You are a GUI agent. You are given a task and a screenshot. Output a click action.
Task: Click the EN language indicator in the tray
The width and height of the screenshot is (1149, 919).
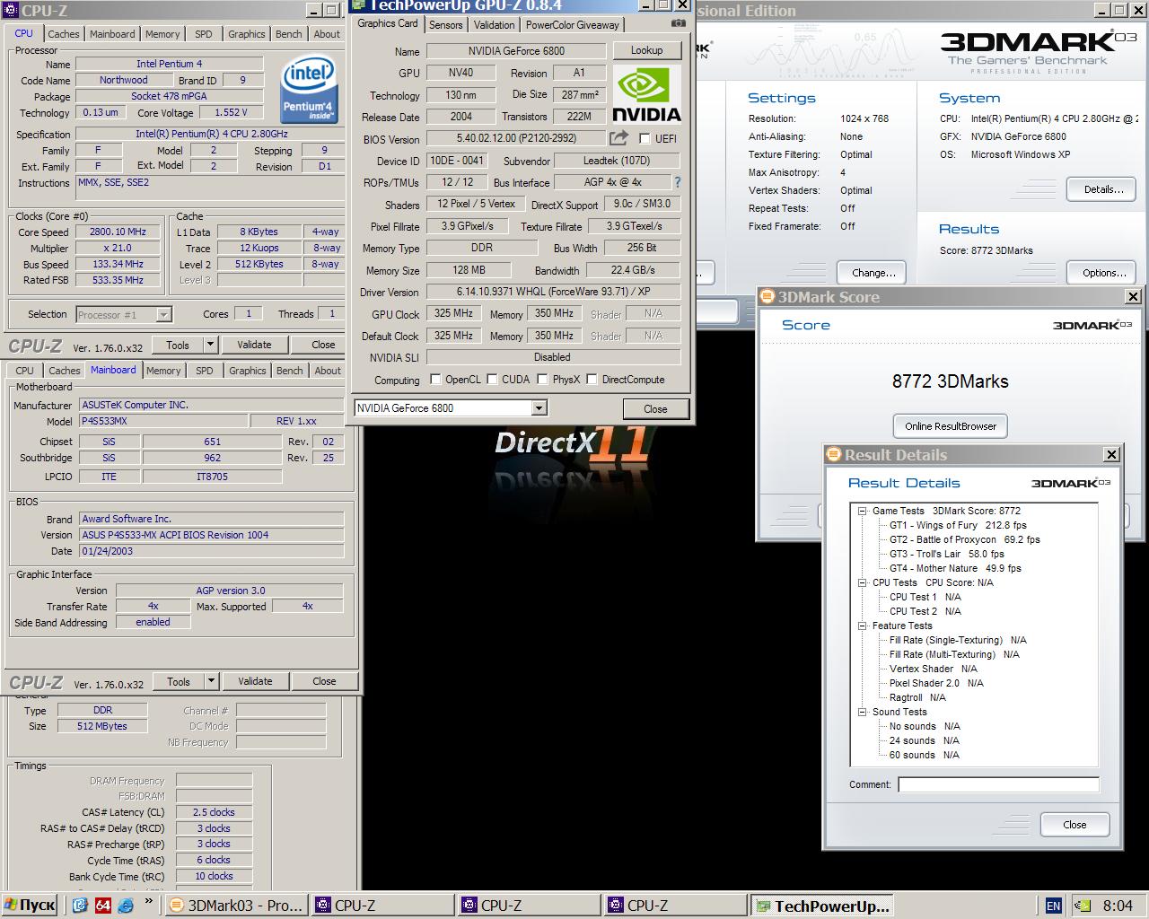pos(1054,906)
